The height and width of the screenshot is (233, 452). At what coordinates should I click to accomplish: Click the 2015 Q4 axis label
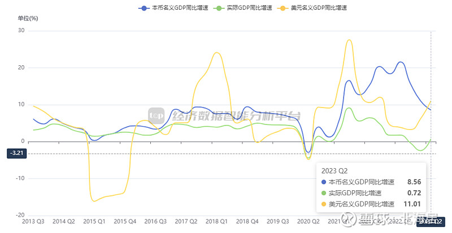125,222
